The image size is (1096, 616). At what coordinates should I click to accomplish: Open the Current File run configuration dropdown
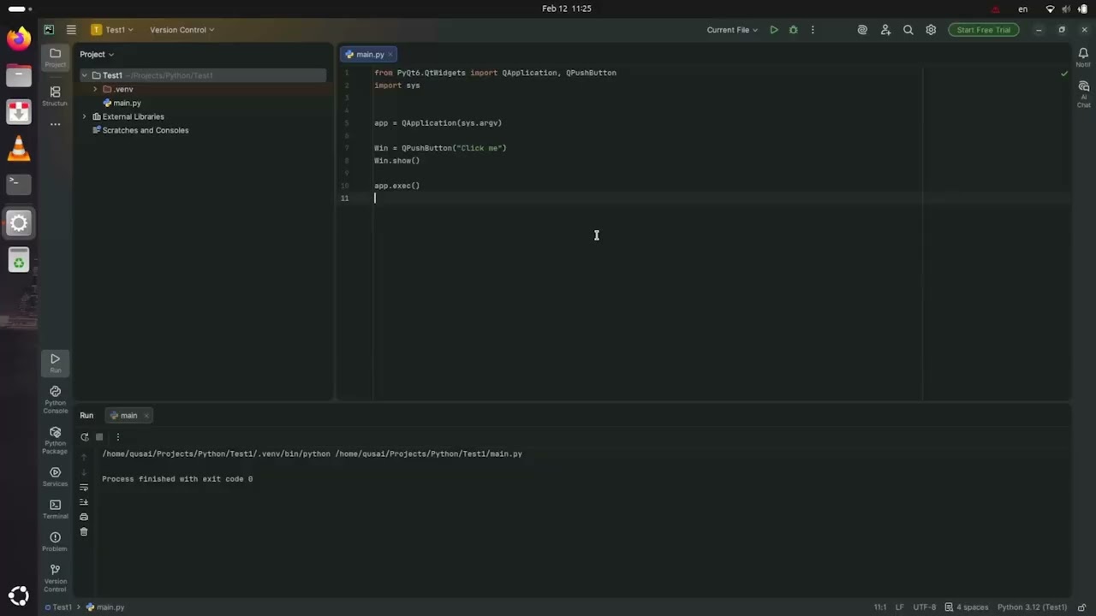[x=732, y=30]
